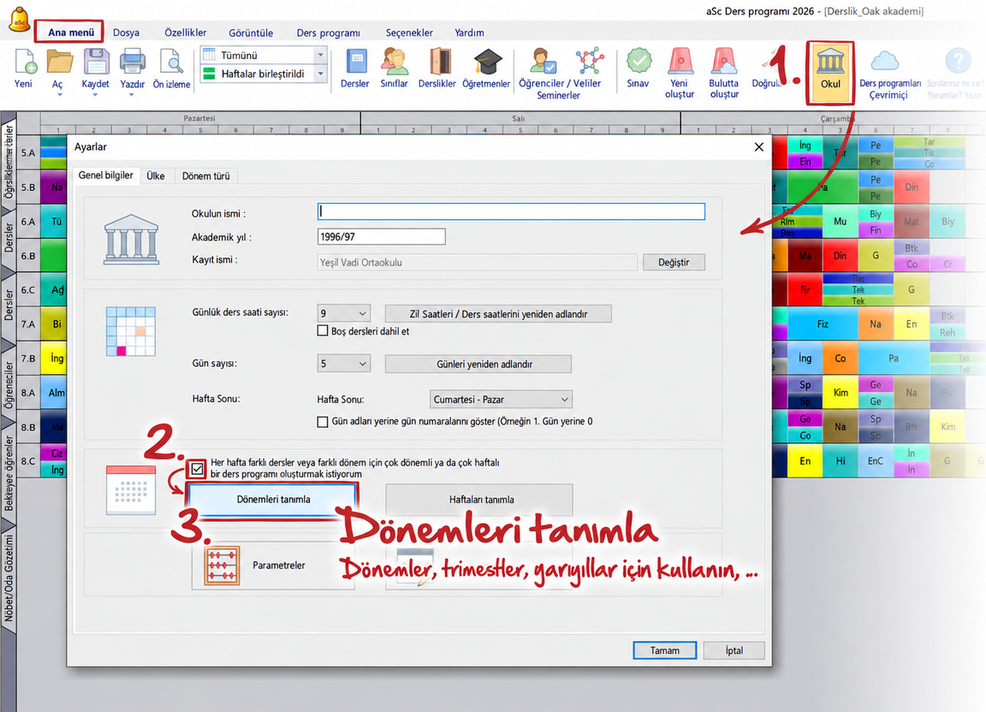The height and width of the screenshot is (712, 986).
Task: Open the Ders programı menu
Action: (x=329, y=33)
